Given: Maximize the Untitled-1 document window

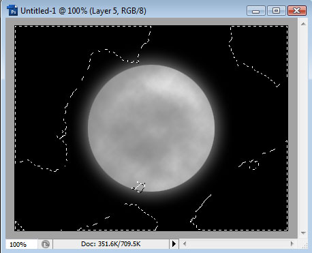Looking at the screenshot, I should pos(277,11).
